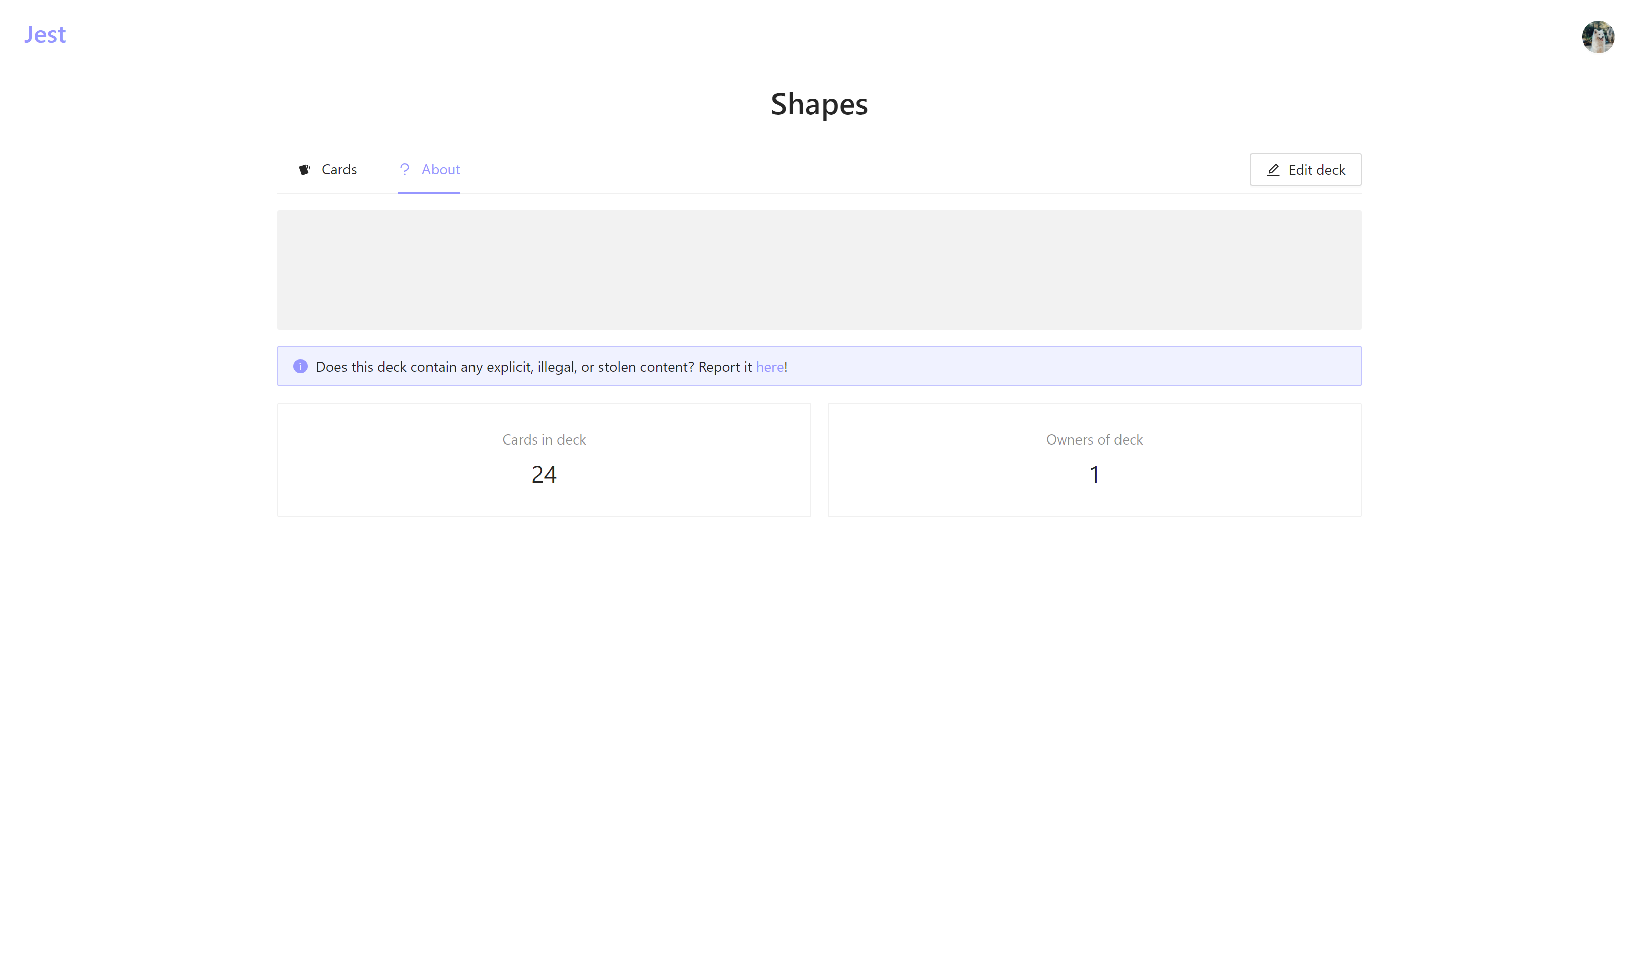Click the pencil edit icon

(1273, 170)
